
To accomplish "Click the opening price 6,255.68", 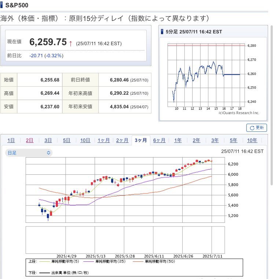I will click(50, 80).
